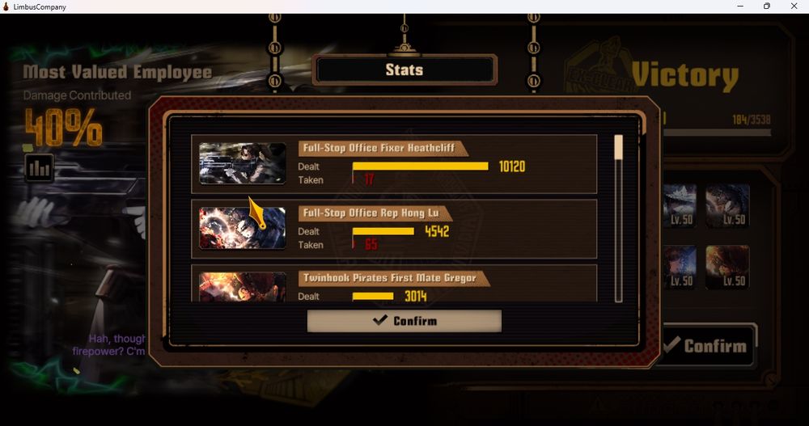Click Twinhook Pirates First Mate Gregor banner

tap(393, 278)
